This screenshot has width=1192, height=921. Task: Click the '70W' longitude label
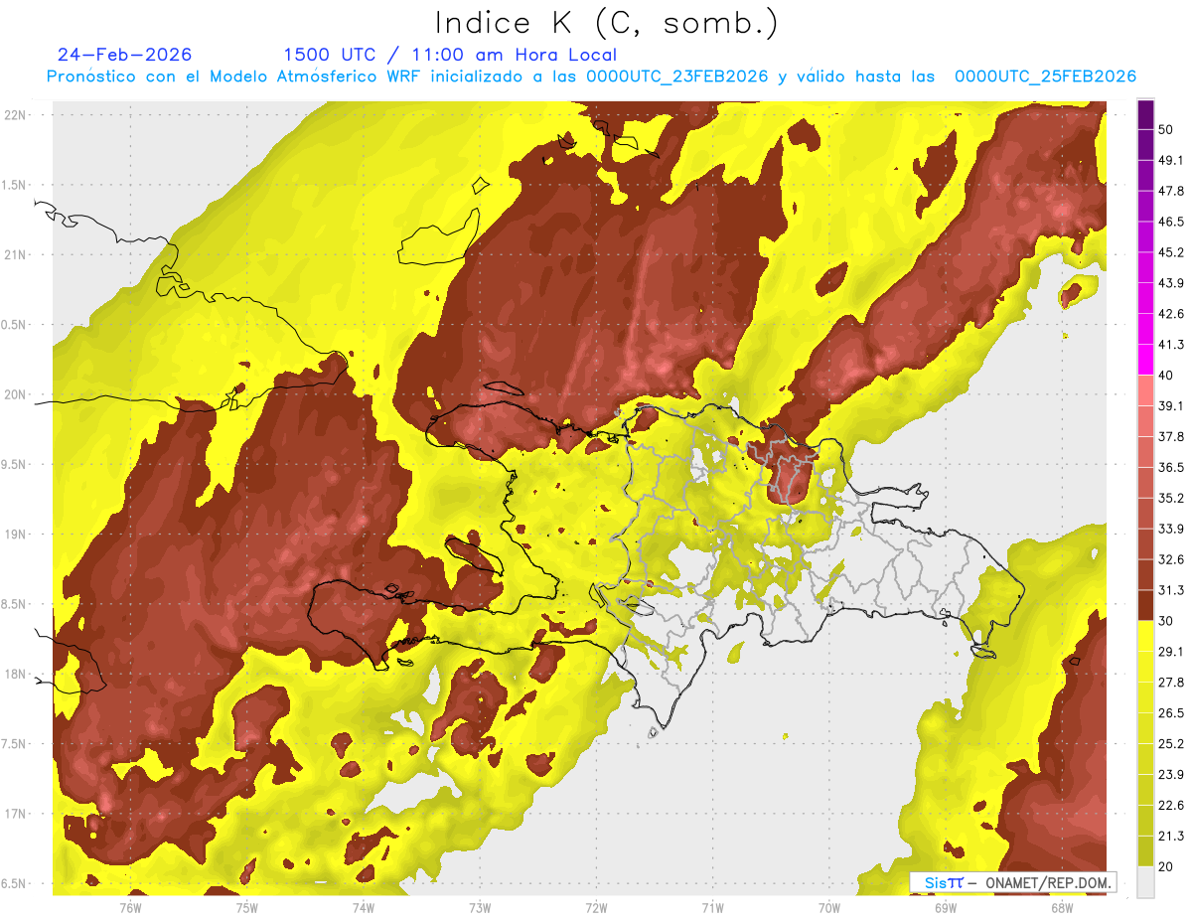[x=829, y=908]
